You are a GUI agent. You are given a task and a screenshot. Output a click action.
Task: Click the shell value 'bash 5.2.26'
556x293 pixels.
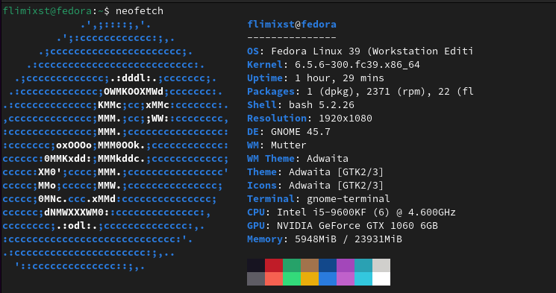[321, 105]
